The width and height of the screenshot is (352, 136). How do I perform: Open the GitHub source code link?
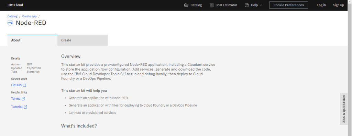16,85
